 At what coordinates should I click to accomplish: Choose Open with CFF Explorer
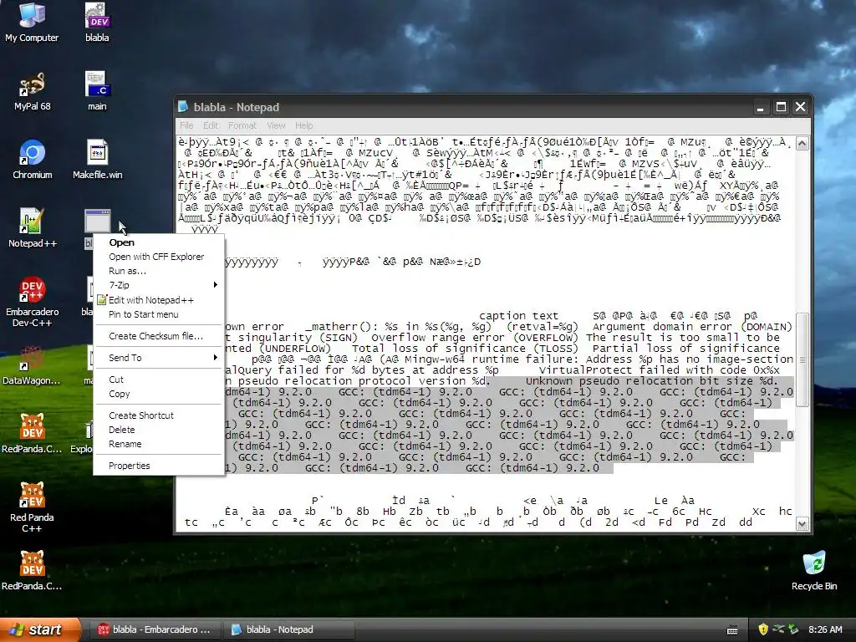[x=159, y=257]
